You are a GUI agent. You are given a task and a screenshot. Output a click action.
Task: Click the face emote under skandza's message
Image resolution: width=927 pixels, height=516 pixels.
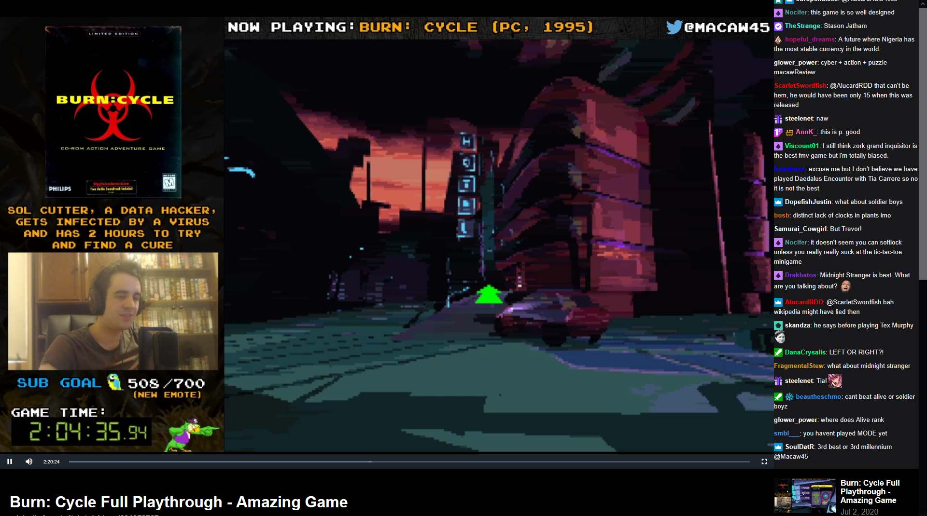780,337
